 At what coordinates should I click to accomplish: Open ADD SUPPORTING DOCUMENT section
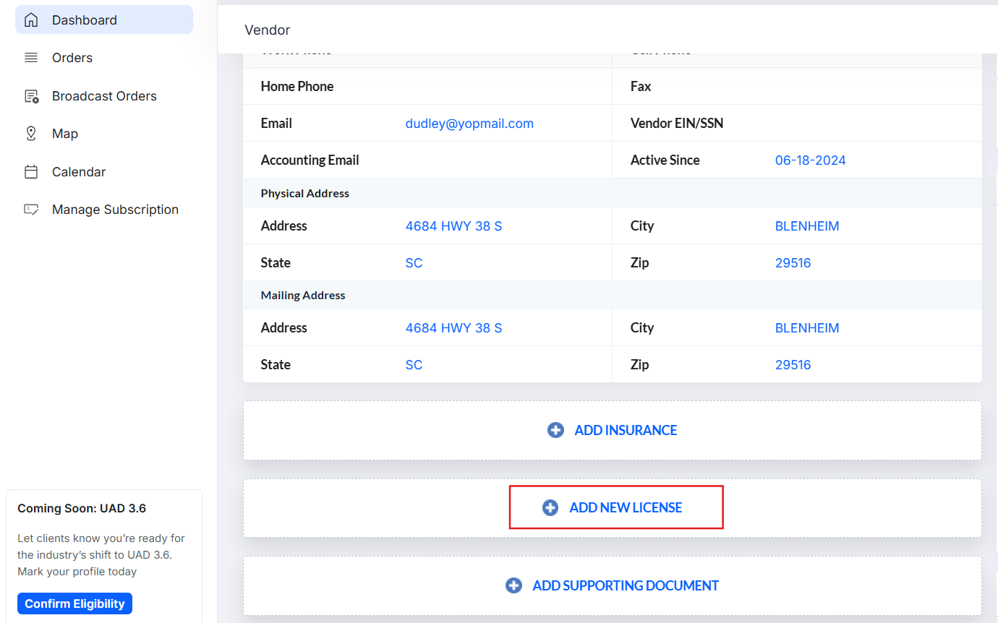[x=625, y=585]
